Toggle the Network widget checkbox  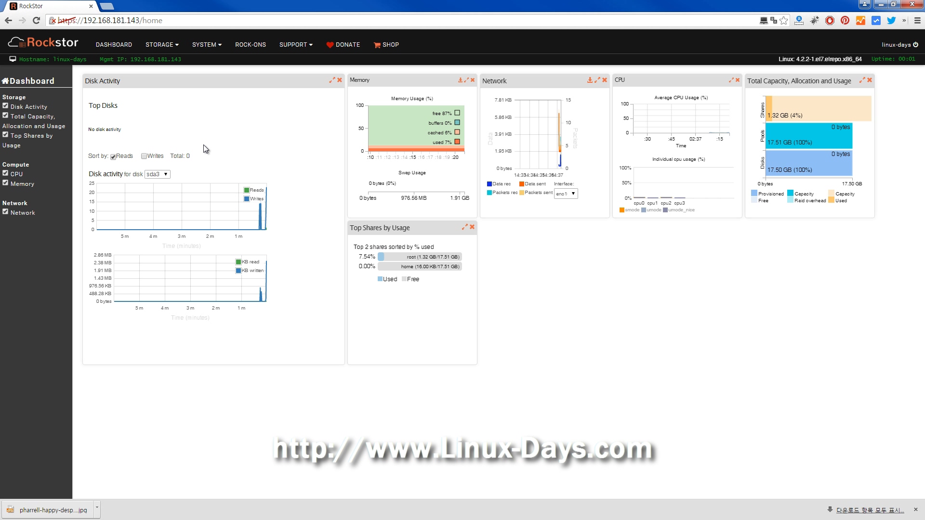pos(5,211)
